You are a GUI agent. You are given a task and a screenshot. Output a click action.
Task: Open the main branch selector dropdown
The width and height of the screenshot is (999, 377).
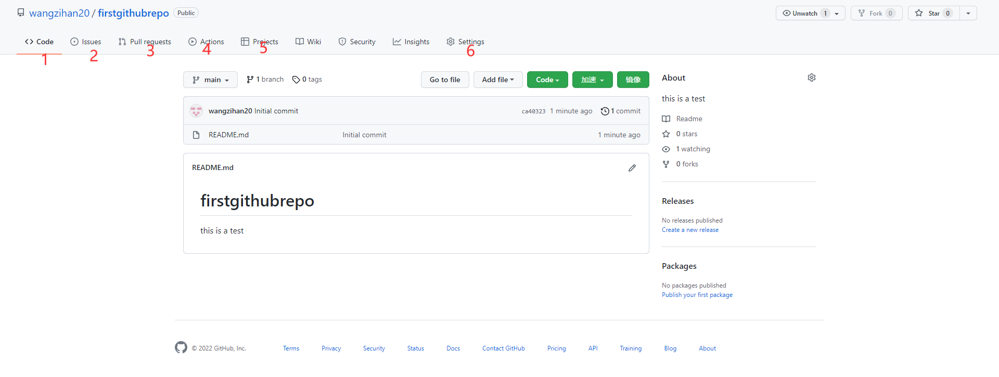[x=210, y=80]
